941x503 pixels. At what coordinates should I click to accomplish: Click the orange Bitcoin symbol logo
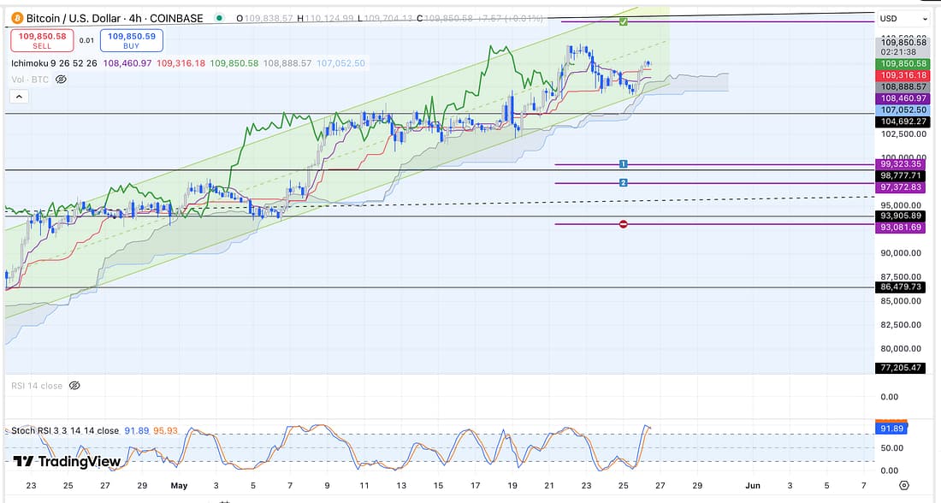click(x=17, y=18)
